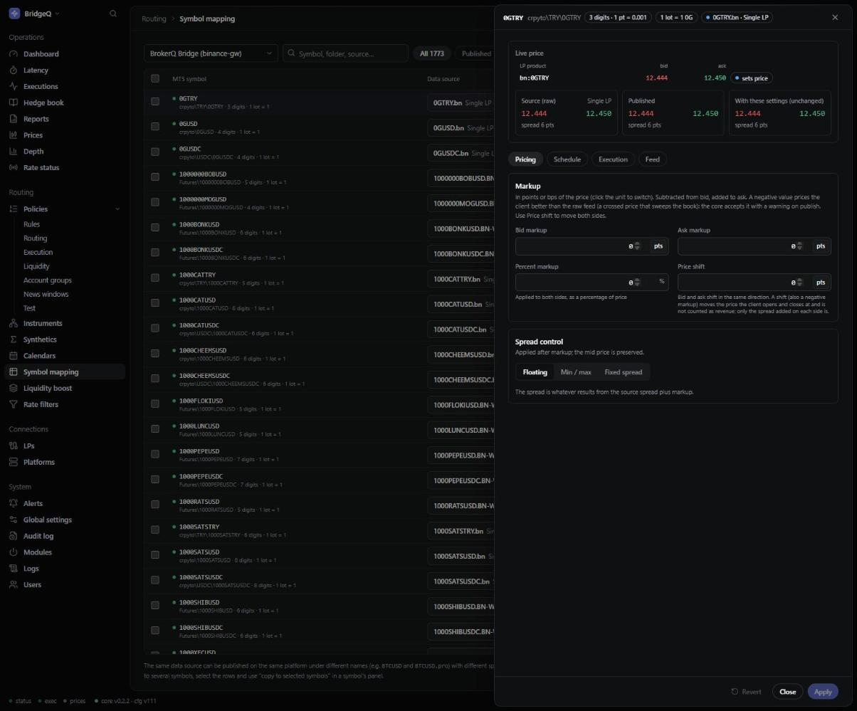Image resolution: width=857 pixels, height=711 pixels.
Task: Open the Alerts bell icon
Action: pyautogui.click(x=14, y=503)
